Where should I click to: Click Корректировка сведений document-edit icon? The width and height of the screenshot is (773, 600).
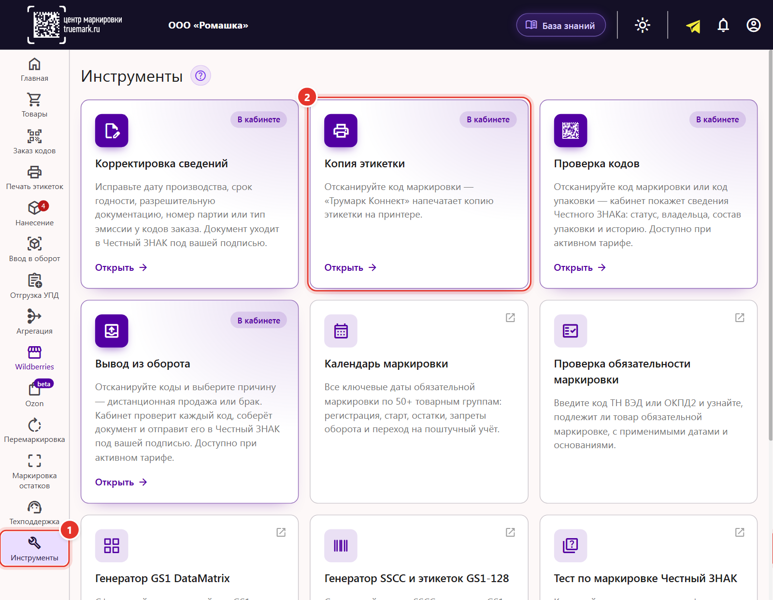pos(112,131)
